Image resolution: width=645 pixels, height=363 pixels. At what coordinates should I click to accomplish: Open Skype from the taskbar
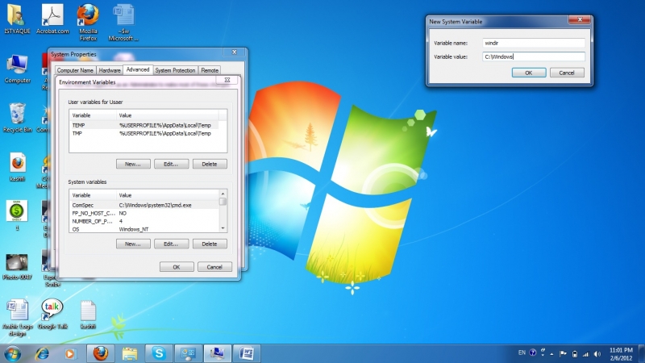coord(160,353)
